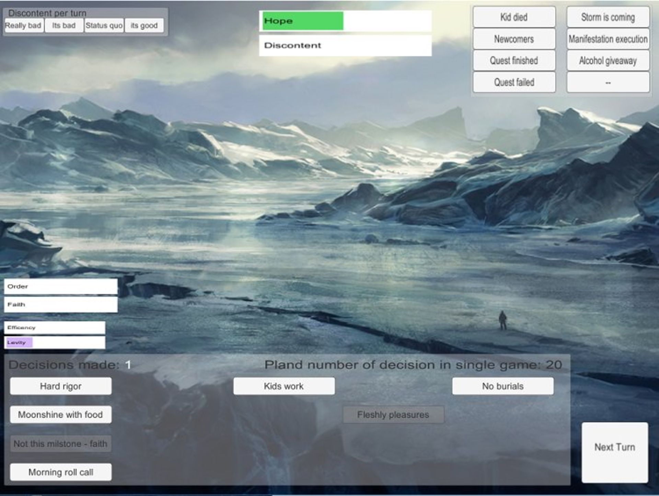Enact the 'Hard rigor' decision
659x496 pixels.
click(61, 386)
